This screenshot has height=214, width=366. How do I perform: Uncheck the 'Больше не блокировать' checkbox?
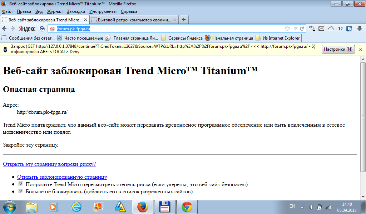point(21,192)
